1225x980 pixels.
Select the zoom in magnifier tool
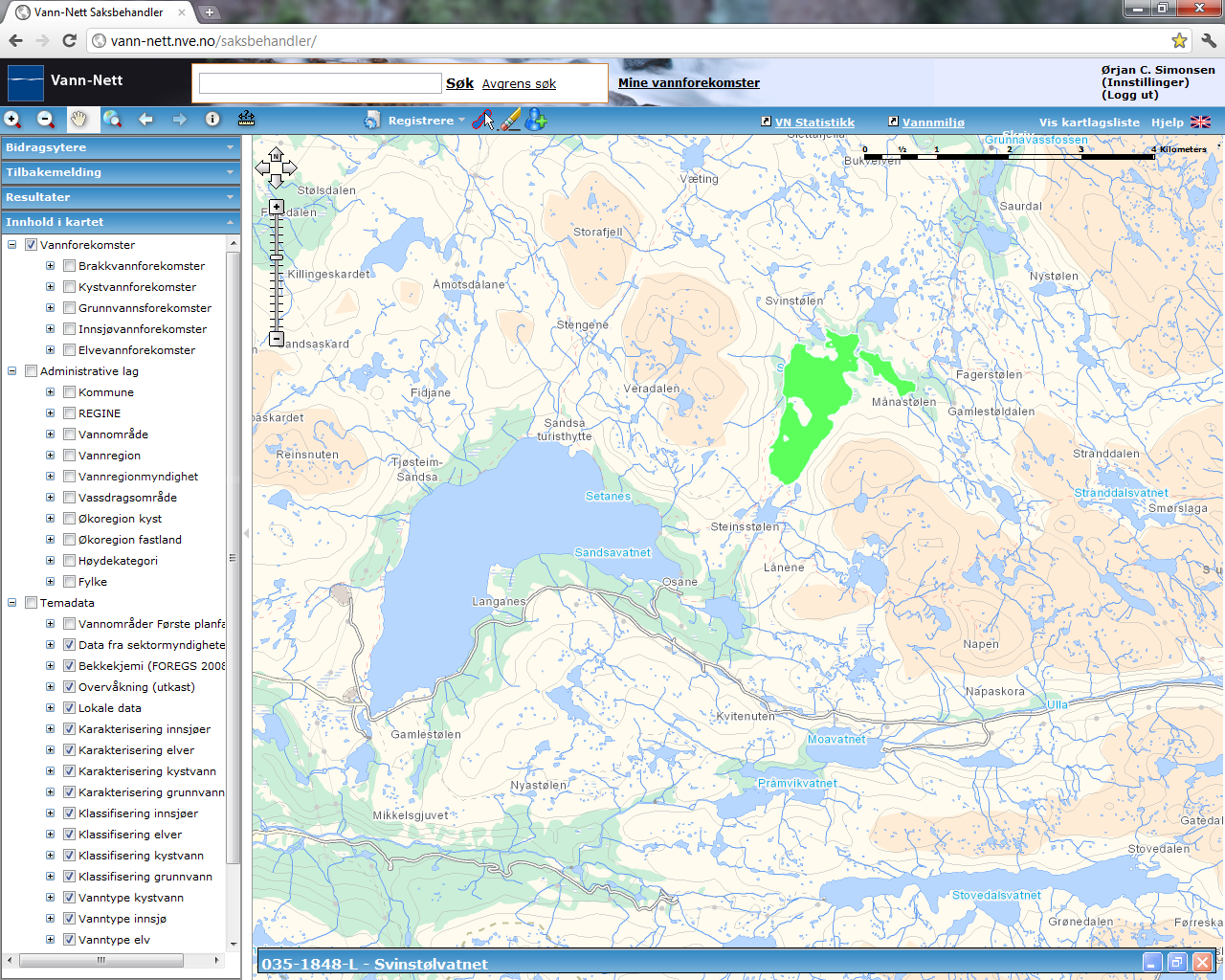pyautogui.click(x=12, y=120)
